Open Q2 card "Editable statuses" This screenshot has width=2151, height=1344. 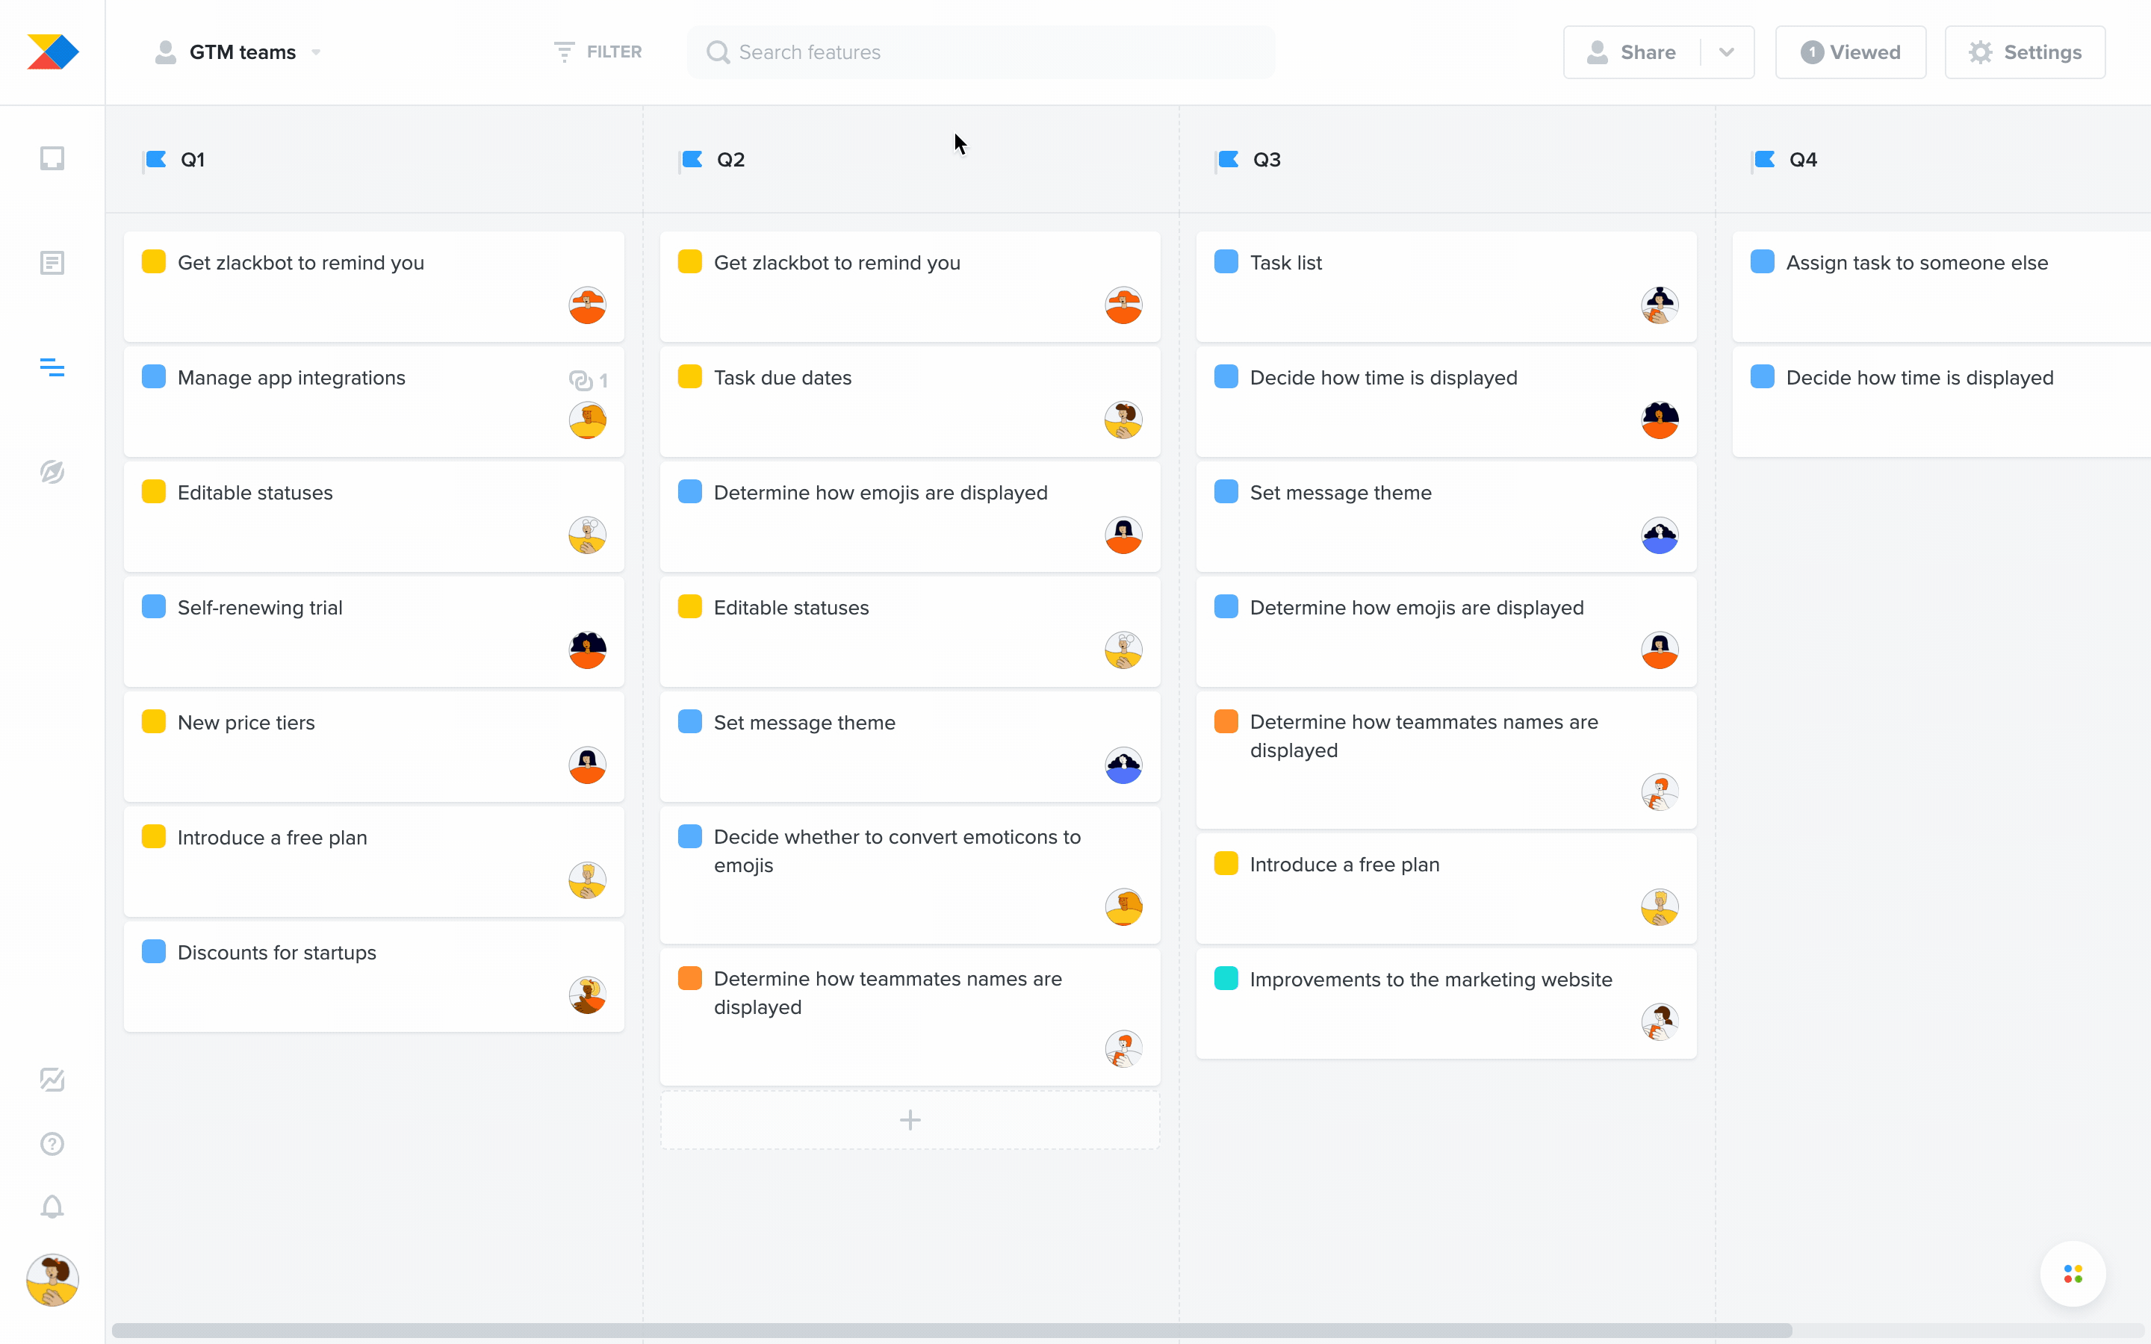[910, 631]
